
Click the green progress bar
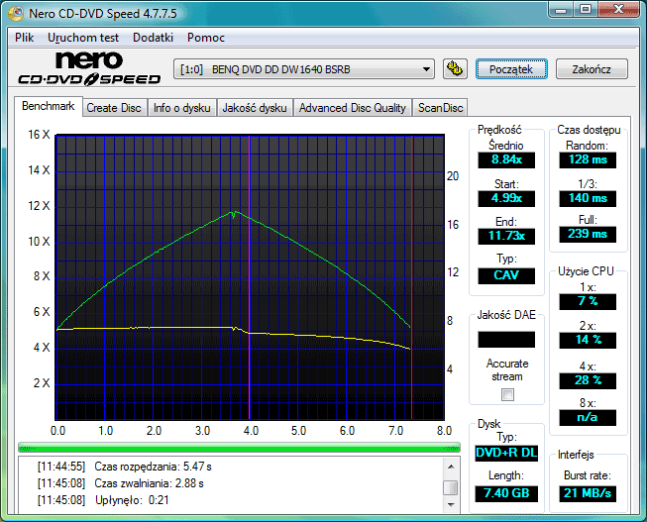click(x=239, y=448)
